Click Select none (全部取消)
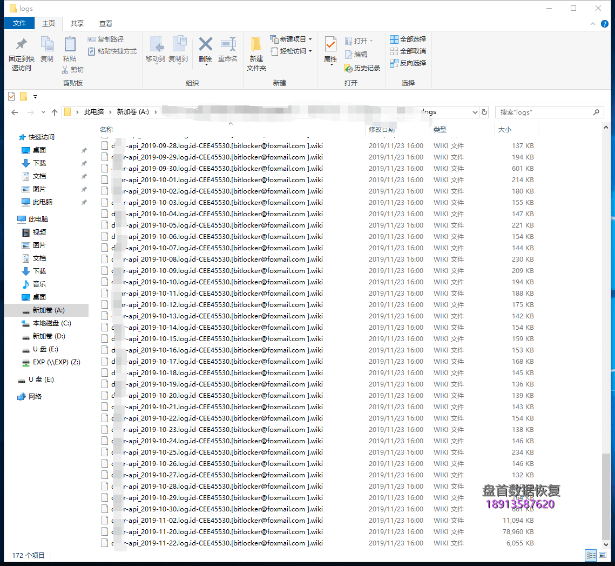Screen dimensions: 615x566 (x=408, y=51)
